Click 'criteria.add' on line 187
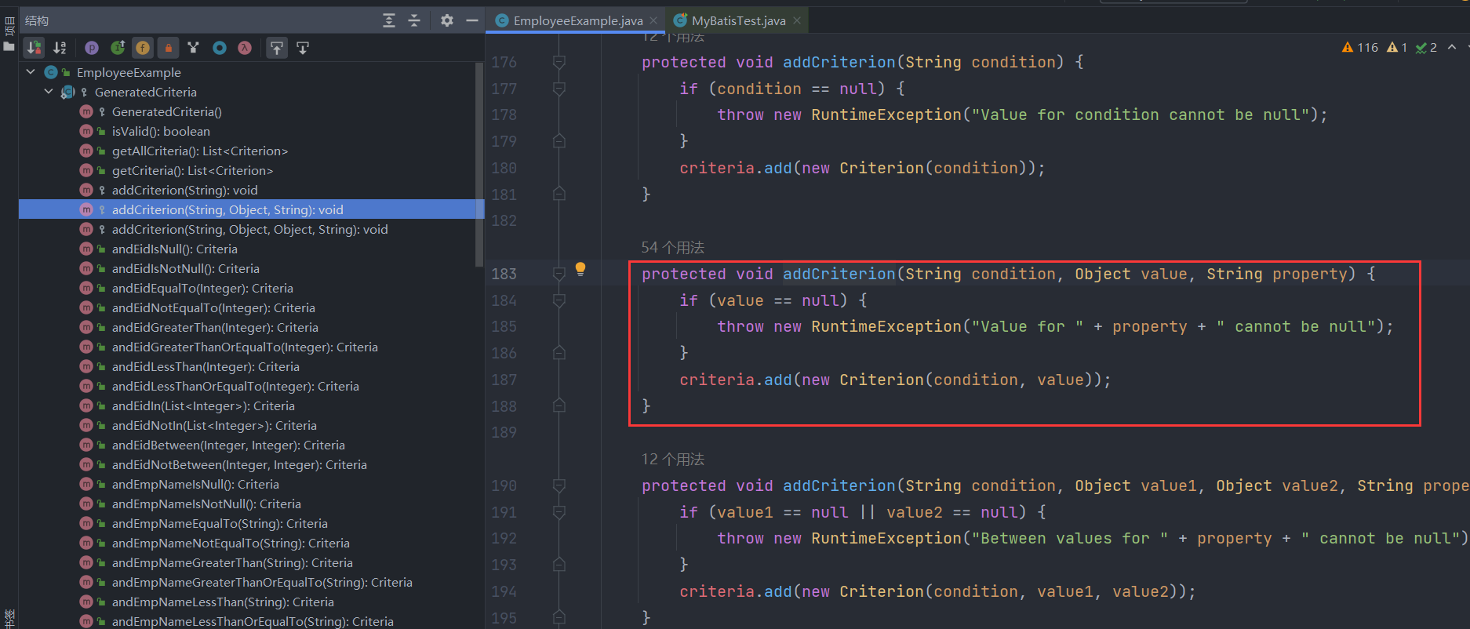This screenshot has width=1470, height=629. click(736, 380)
